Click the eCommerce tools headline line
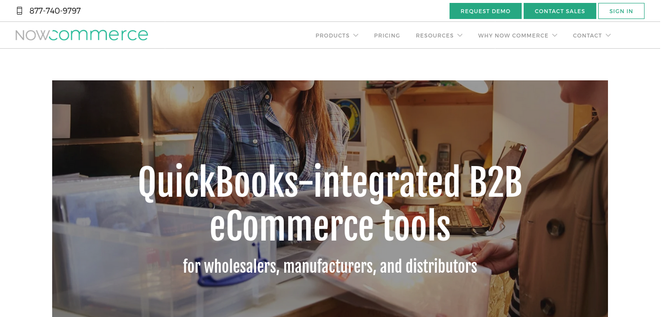Screen dimensions: 666x317 coord(330,226)
